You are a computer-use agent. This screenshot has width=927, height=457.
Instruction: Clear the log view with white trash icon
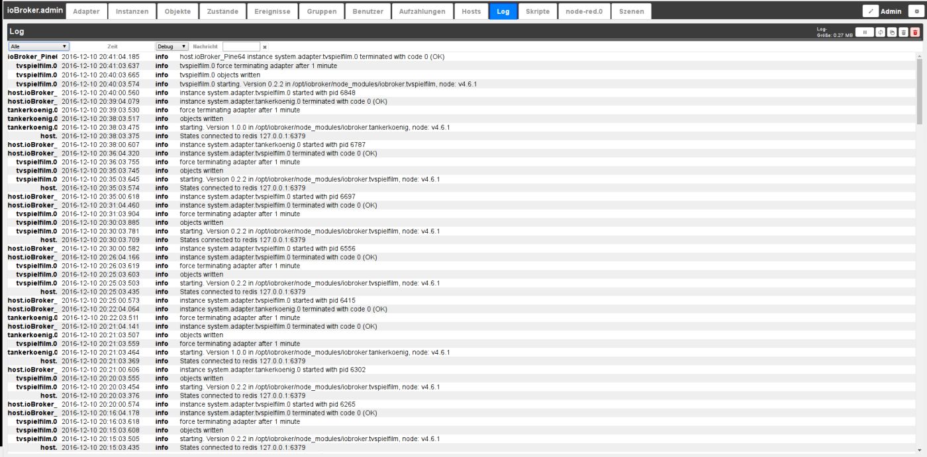pos(903,32)
